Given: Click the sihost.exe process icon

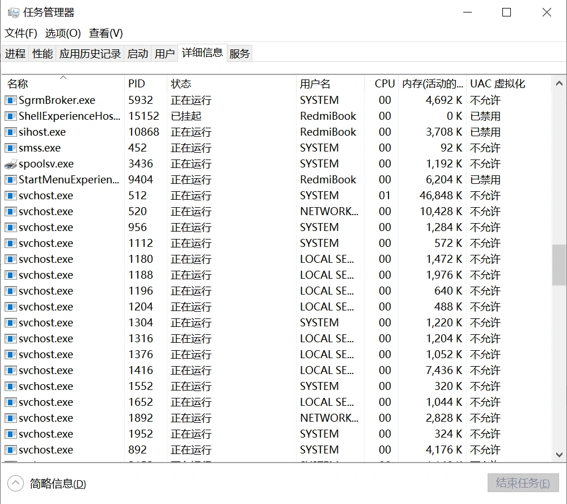Looking at the screenshot, I should [10, 132].
